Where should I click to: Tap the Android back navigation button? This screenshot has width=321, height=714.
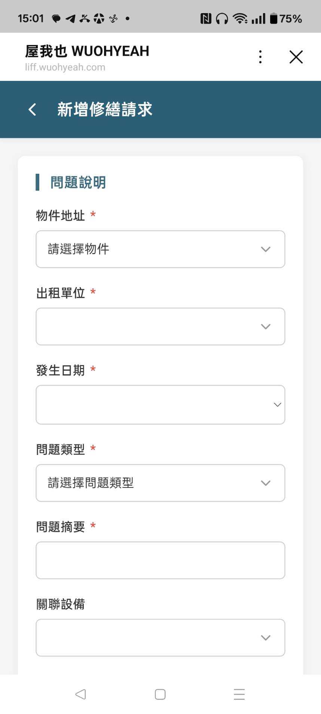click(x=80, y=694)
